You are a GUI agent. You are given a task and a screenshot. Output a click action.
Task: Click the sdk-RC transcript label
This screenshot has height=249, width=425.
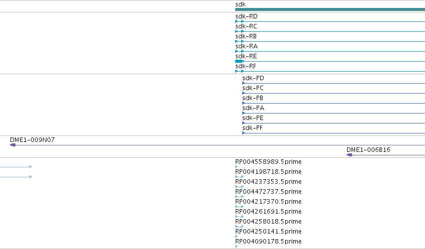(x=246, y=26)
